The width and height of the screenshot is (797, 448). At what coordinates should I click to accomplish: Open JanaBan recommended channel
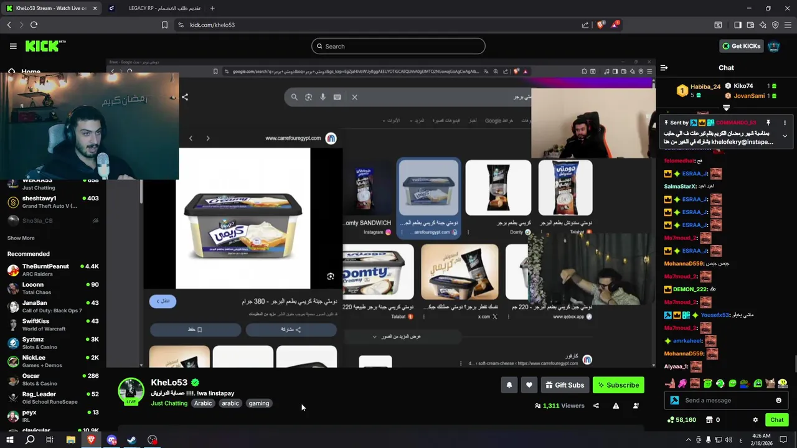[x=52, y=307]
